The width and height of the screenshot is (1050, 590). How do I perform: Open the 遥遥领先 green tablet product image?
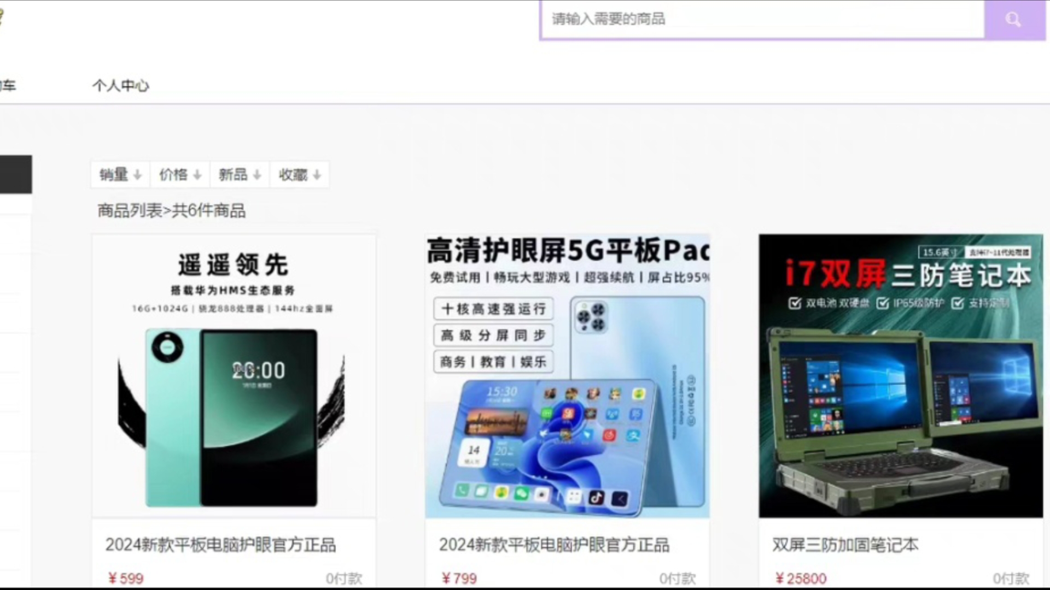click(x=234, y=376)
